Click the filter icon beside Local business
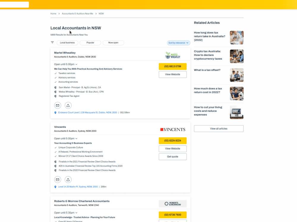Screen dimensions: 297x222 pyautogui.click(x=53, y=42)
